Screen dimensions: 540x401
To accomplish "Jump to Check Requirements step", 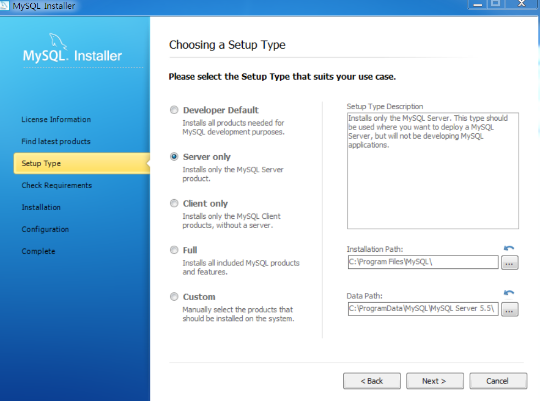I will [x=57, y=185].
